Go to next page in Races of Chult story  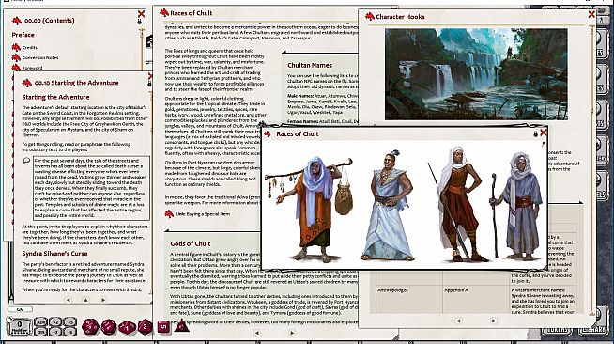[x=292, y=333]
